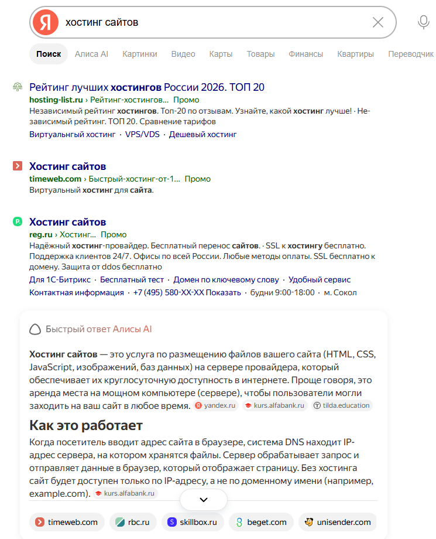
Task: Click the будни 9:00-18:00 hours text
Action: pos(282,292)
